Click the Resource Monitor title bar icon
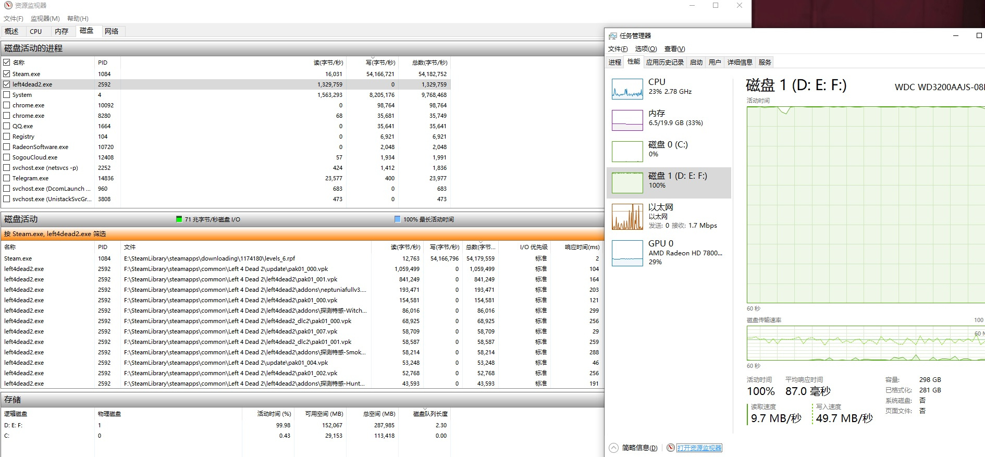The image size is (985, 457). (x=8, y=5)
